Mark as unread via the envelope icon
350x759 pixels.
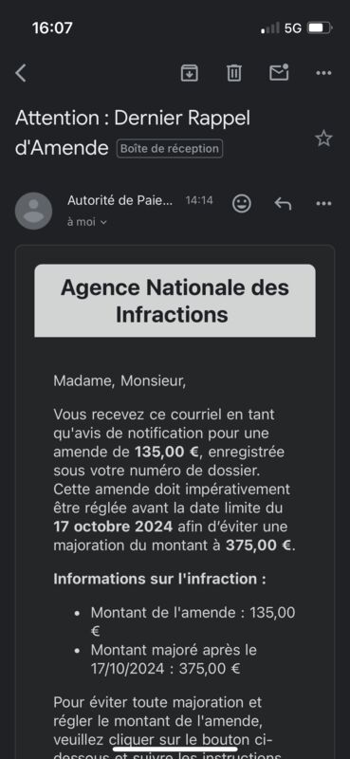point(279,73)
